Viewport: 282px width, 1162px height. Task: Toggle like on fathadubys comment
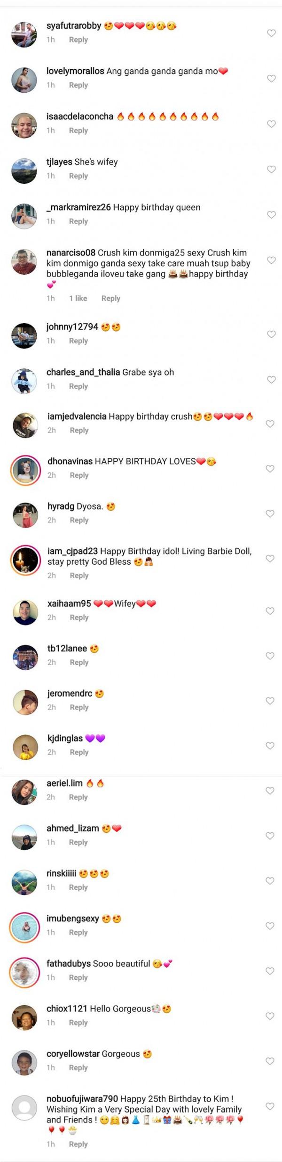coord(270,971)
